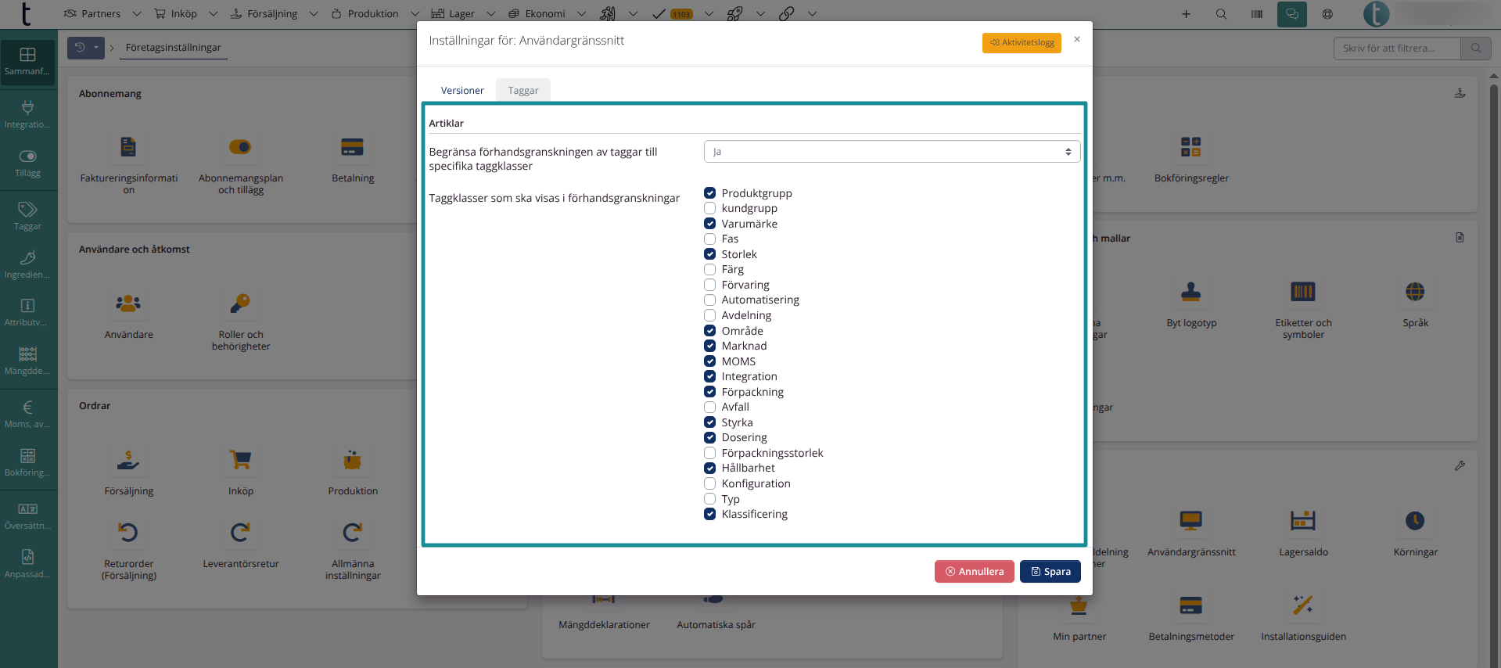The image size is (1501, 668).
Task: Open Byt logotyp settings
Action: [1191, 292]
